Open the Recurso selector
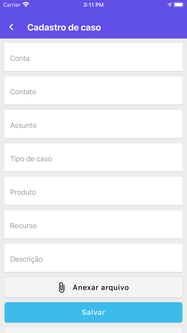The width and height of the screenshot is (187, 333). pyautogui.click(x=93, y=224)
